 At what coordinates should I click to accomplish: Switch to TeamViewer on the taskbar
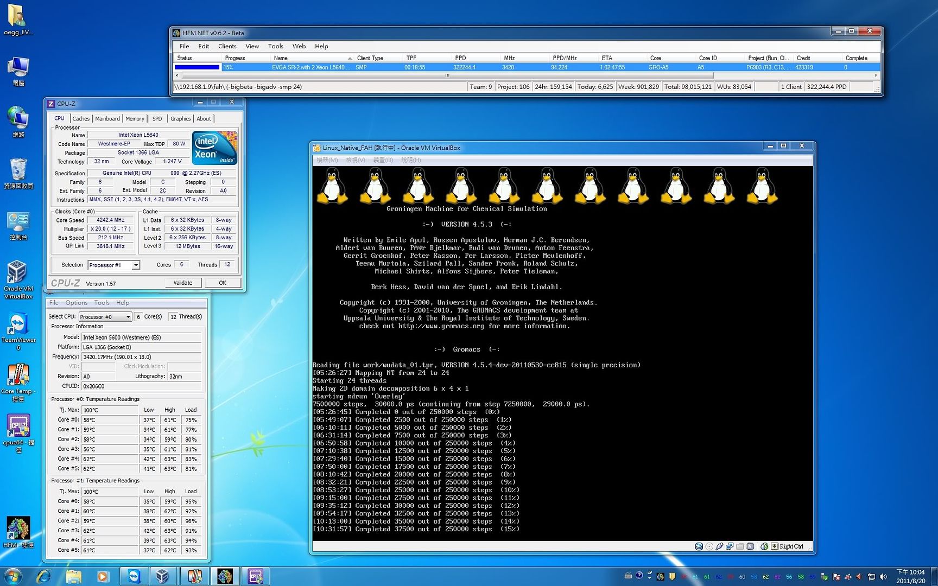point(134,576)
